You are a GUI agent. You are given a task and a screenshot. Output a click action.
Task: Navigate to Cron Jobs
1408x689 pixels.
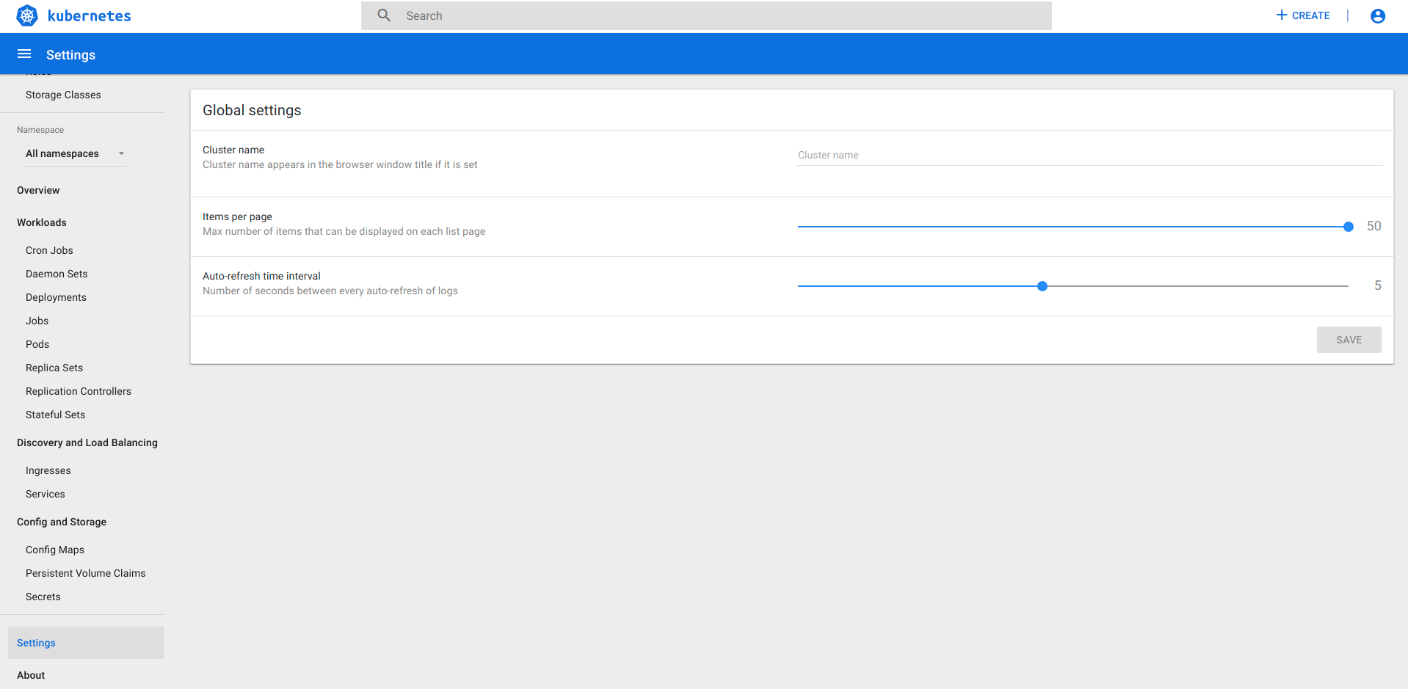[x=49, y=250]
